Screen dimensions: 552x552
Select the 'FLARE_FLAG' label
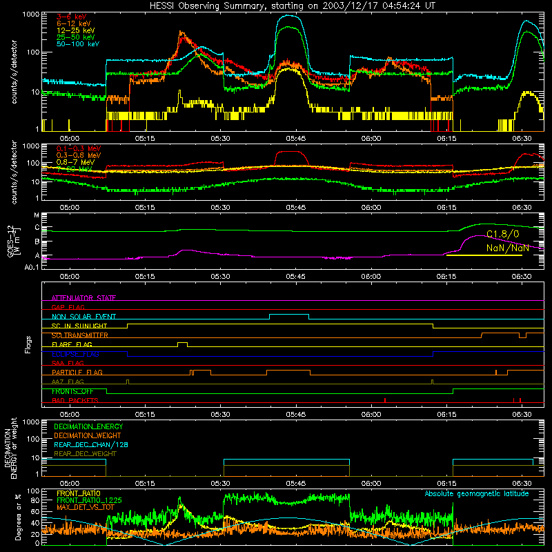click(72, 344)
